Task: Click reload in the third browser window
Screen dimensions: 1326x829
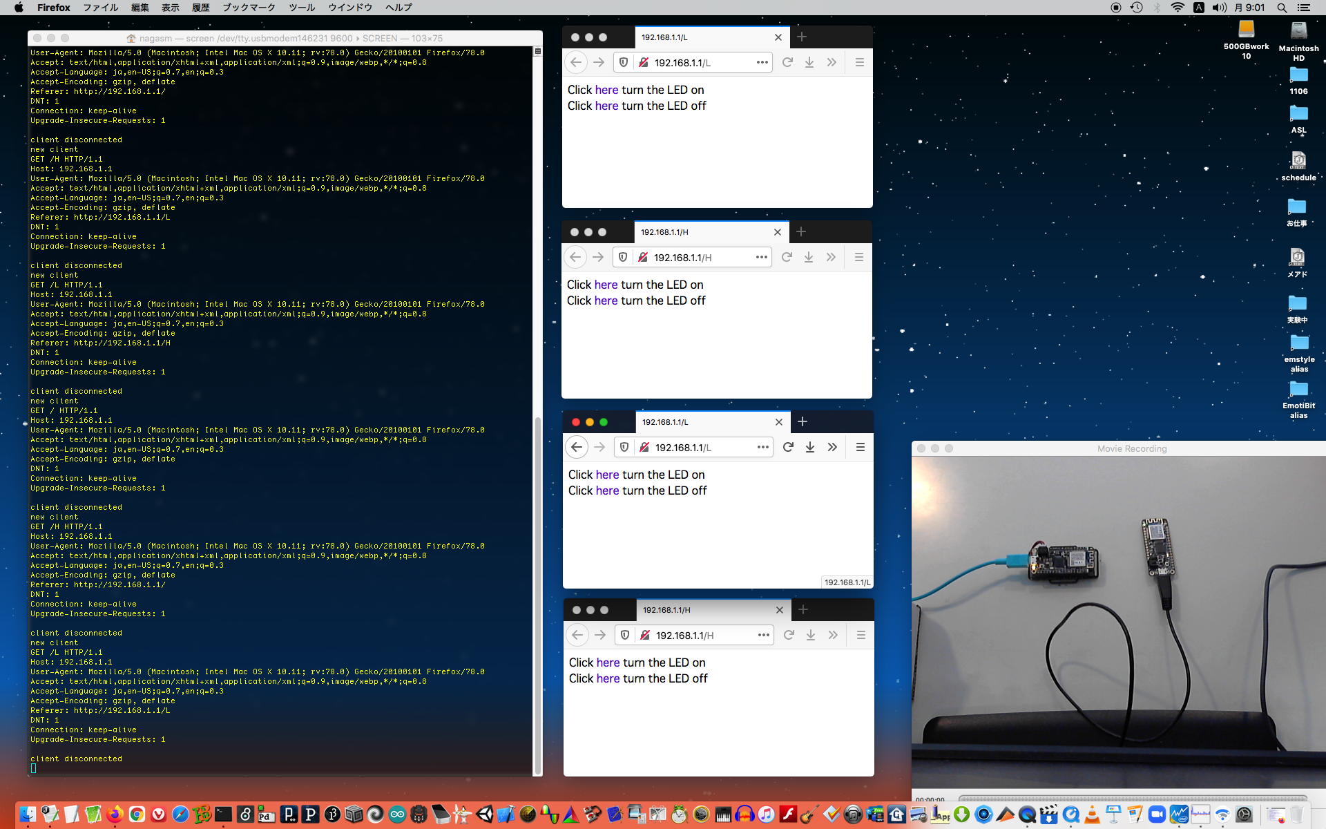Action: [x=788, y=447]
